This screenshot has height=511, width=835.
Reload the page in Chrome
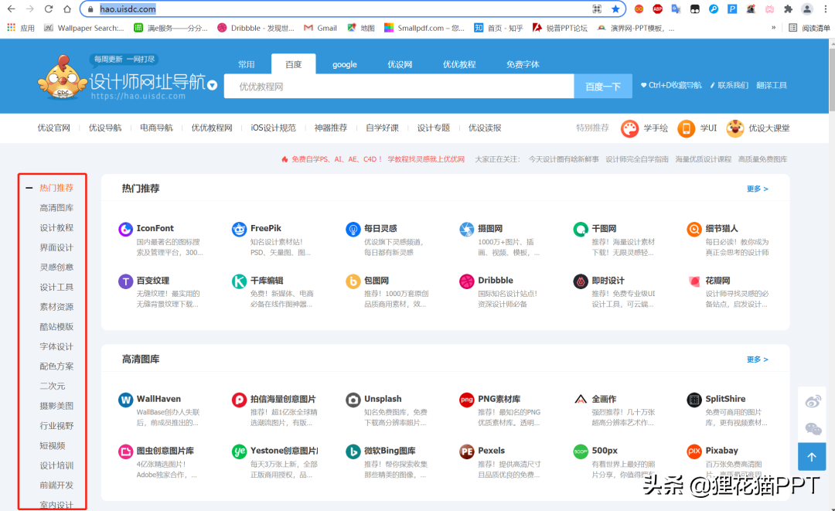coord(49,9)
